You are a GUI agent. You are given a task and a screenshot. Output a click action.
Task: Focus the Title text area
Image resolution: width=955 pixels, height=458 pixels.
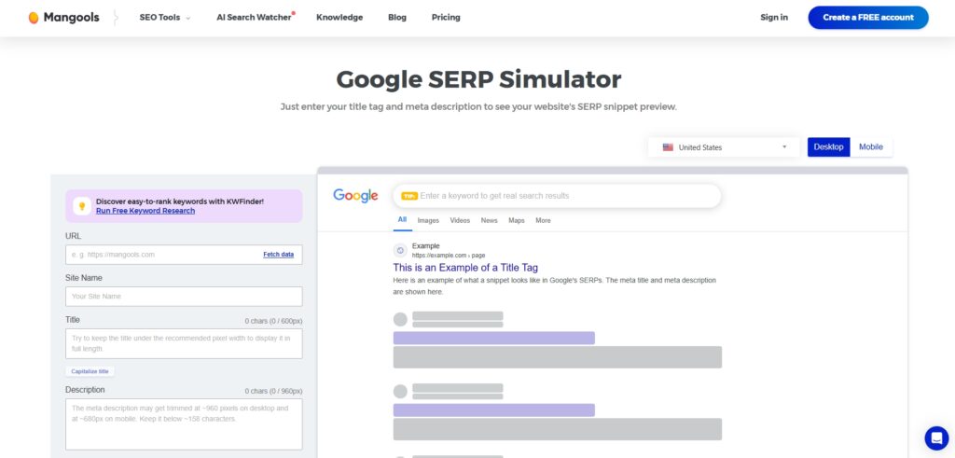coord(184,343)
